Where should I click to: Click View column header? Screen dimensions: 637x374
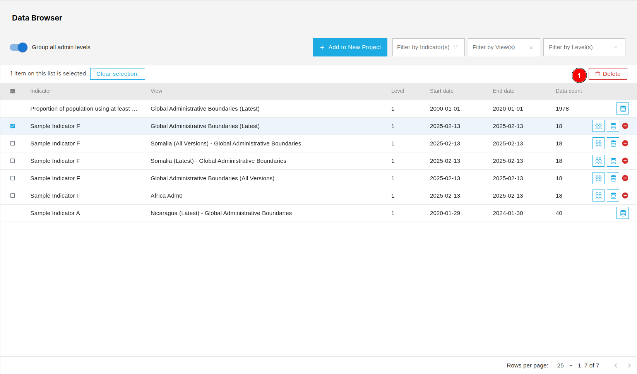156,91
